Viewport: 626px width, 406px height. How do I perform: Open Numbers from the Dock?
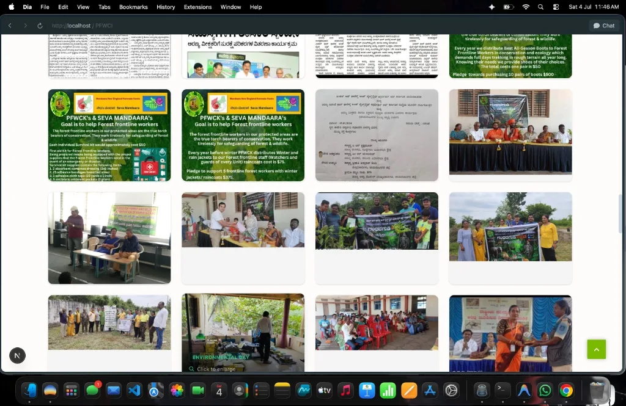coord(388,391)
